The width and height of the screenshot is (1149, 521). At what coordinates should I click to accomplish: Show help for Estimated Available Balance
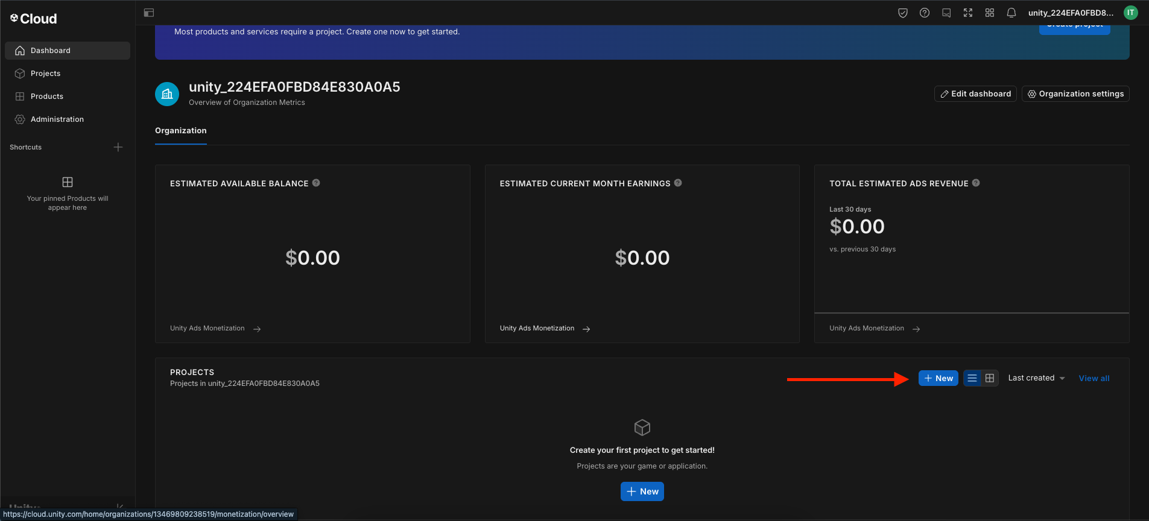point(316,183)
